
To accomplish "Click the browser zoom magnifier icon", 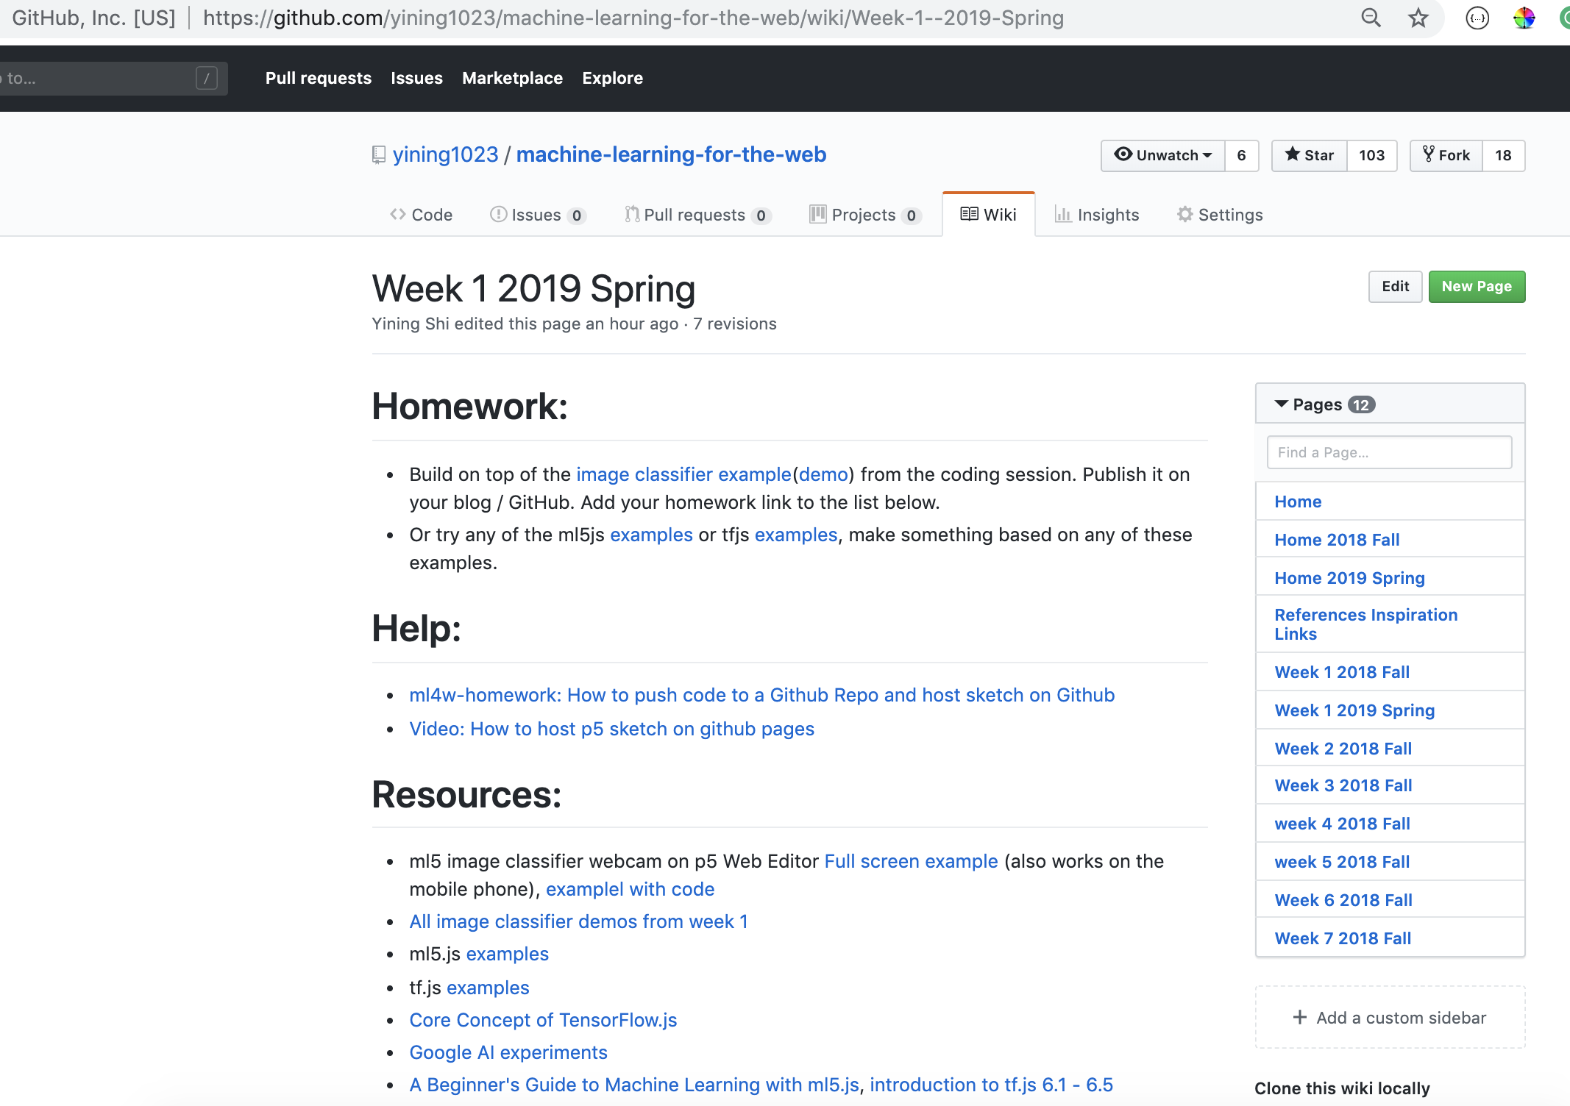I will (x=1371, y=18).
